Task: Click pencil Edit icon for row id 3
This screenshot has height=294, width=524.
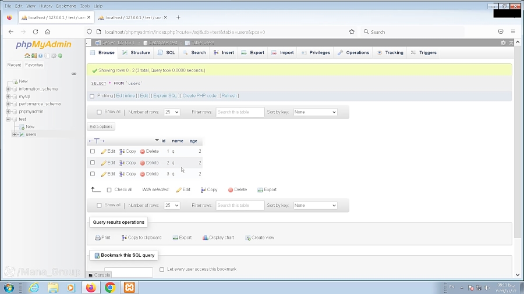Action: pos(104,174)
